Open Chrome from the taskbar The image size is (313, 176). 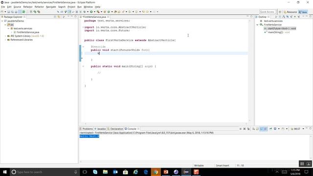coord(156,172)
